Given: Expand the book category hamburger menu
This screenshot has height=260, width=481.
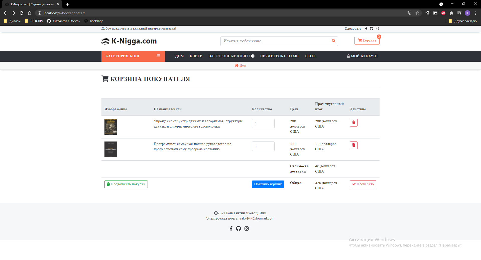Looking at the screenshot, I should coord(158,56).
